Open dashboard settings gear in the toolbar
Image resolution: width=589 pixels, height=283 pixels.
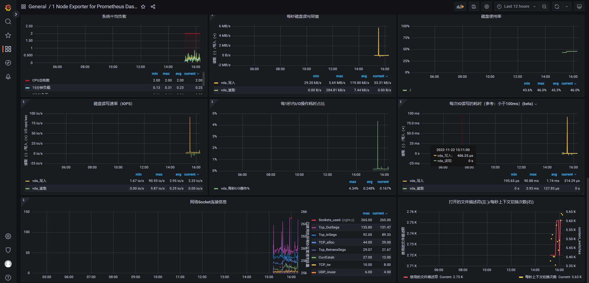(487, 6)
